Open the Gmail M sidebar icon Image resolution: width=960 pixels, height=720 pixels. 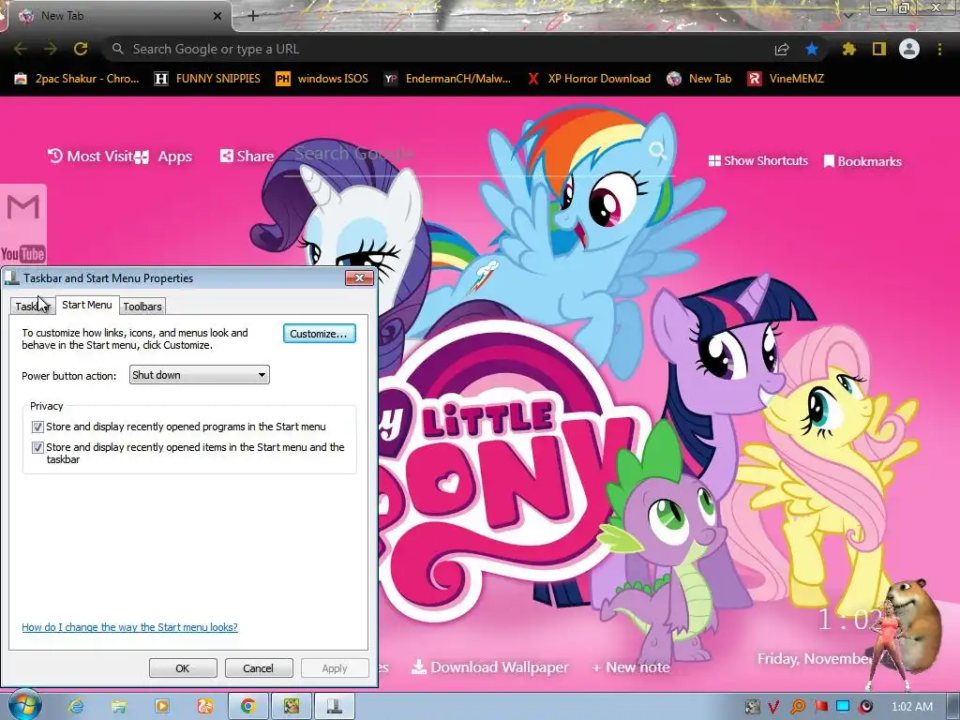coord(23,207)
